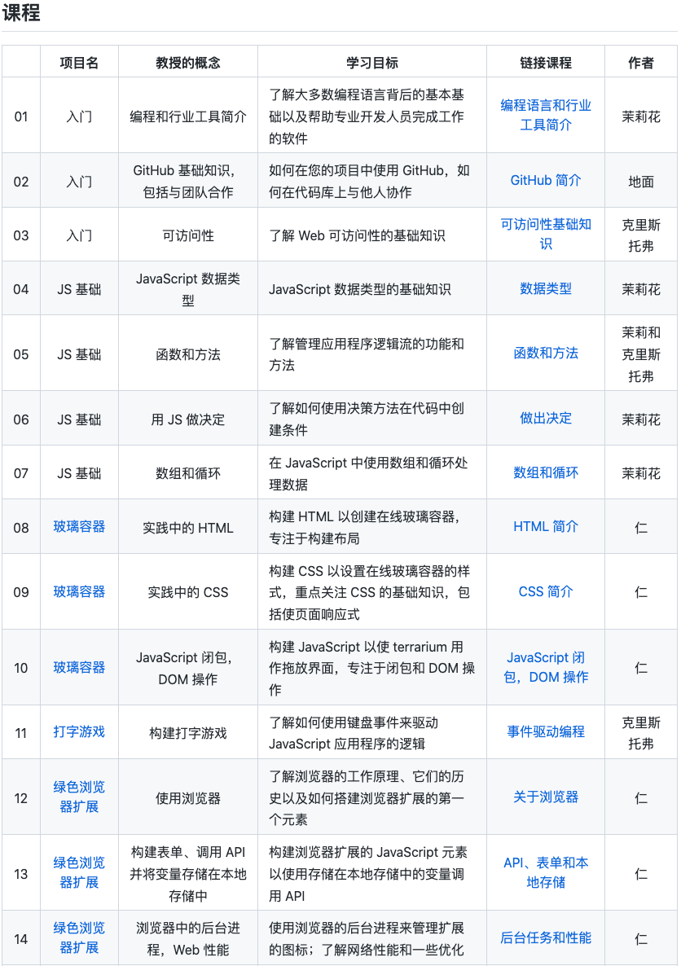Screen dimensions: 681x966
Task: Select the row number 08 cell
Action: [x=21, y=528]
